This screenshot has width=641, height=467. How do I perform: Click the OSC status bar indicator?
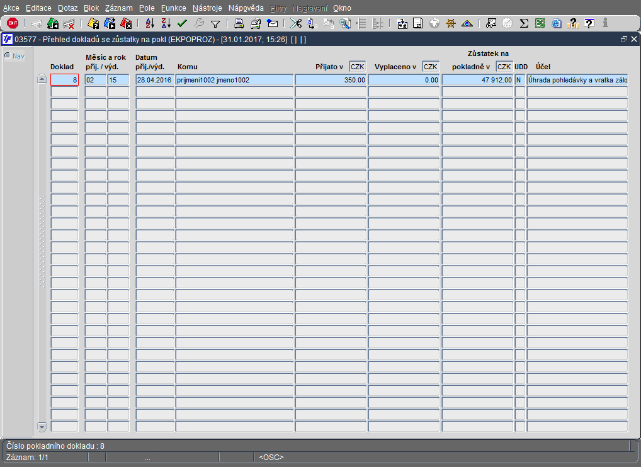[271, 457]
